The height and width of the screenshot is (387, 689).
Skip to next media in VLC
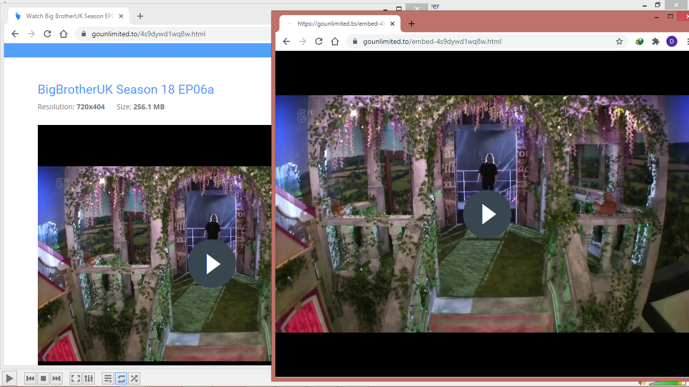point(56,378)
